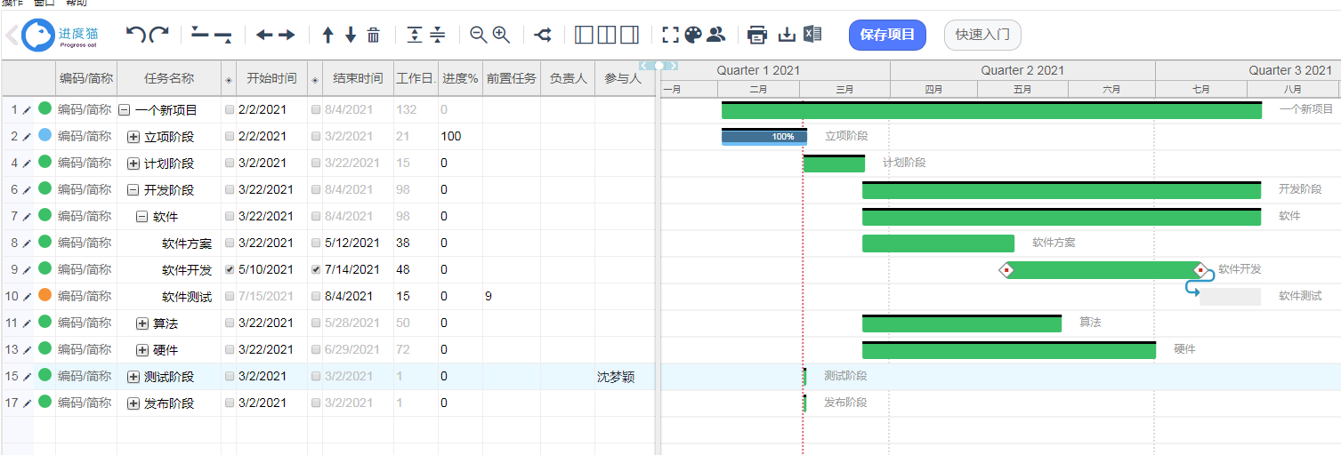The image size is (1341, 455).
Task: Click the printer icon to print
Action: coord(757,35)
